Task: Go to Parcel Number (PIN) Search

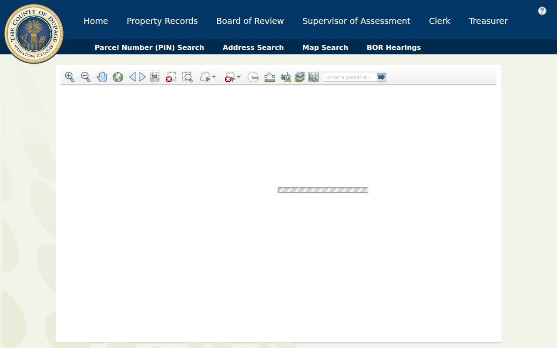Action: [149, 47]
